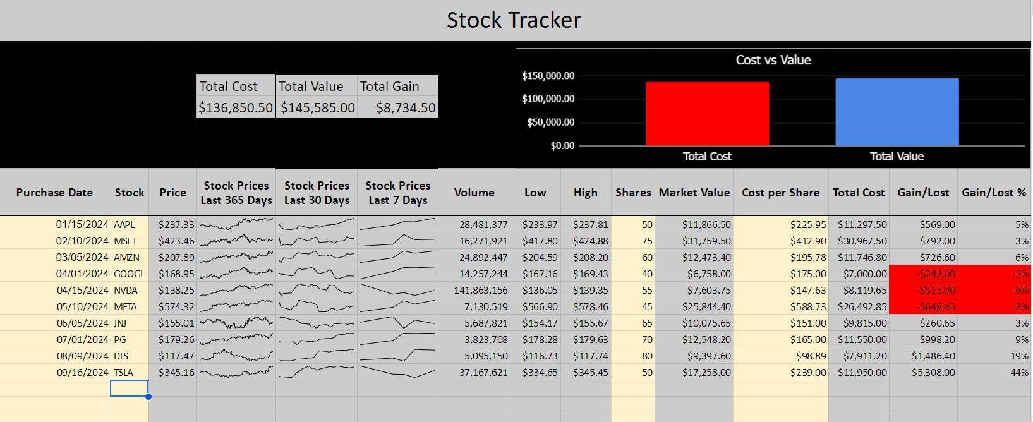Select the DIS shares cell showing 80
1033x422 pixels.
(633, 356)
